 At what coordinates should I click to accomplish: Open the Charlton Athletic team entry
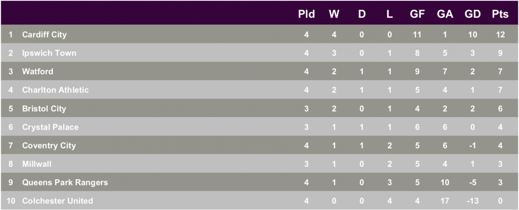pos(55,90)
